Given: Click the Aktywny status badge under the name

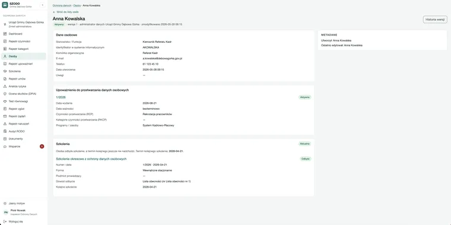Looking at the screenshot, I should click(59, 24).
